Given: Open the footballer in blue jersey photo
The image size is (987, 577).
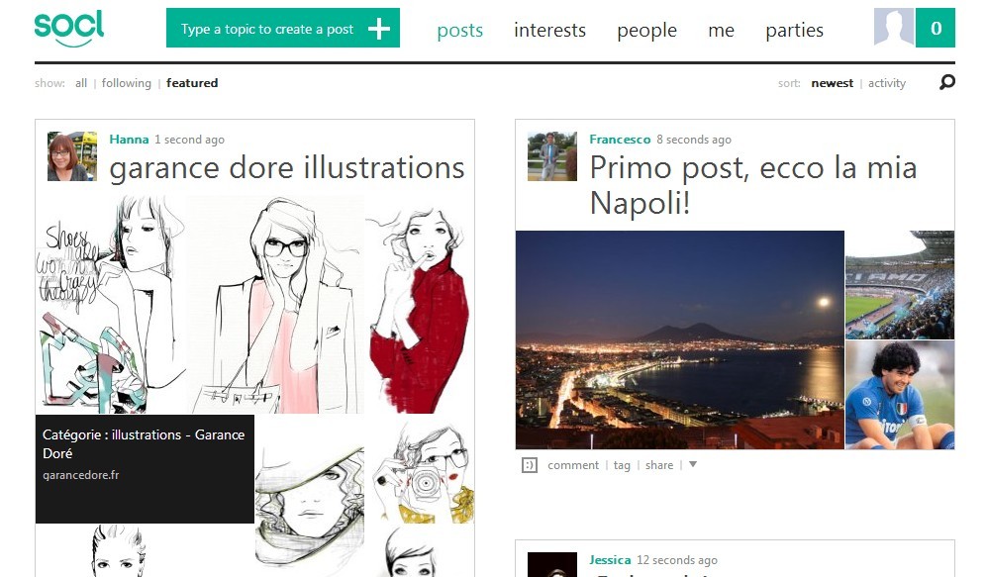Looking at the screenshot, I should [x=900, y=395].
